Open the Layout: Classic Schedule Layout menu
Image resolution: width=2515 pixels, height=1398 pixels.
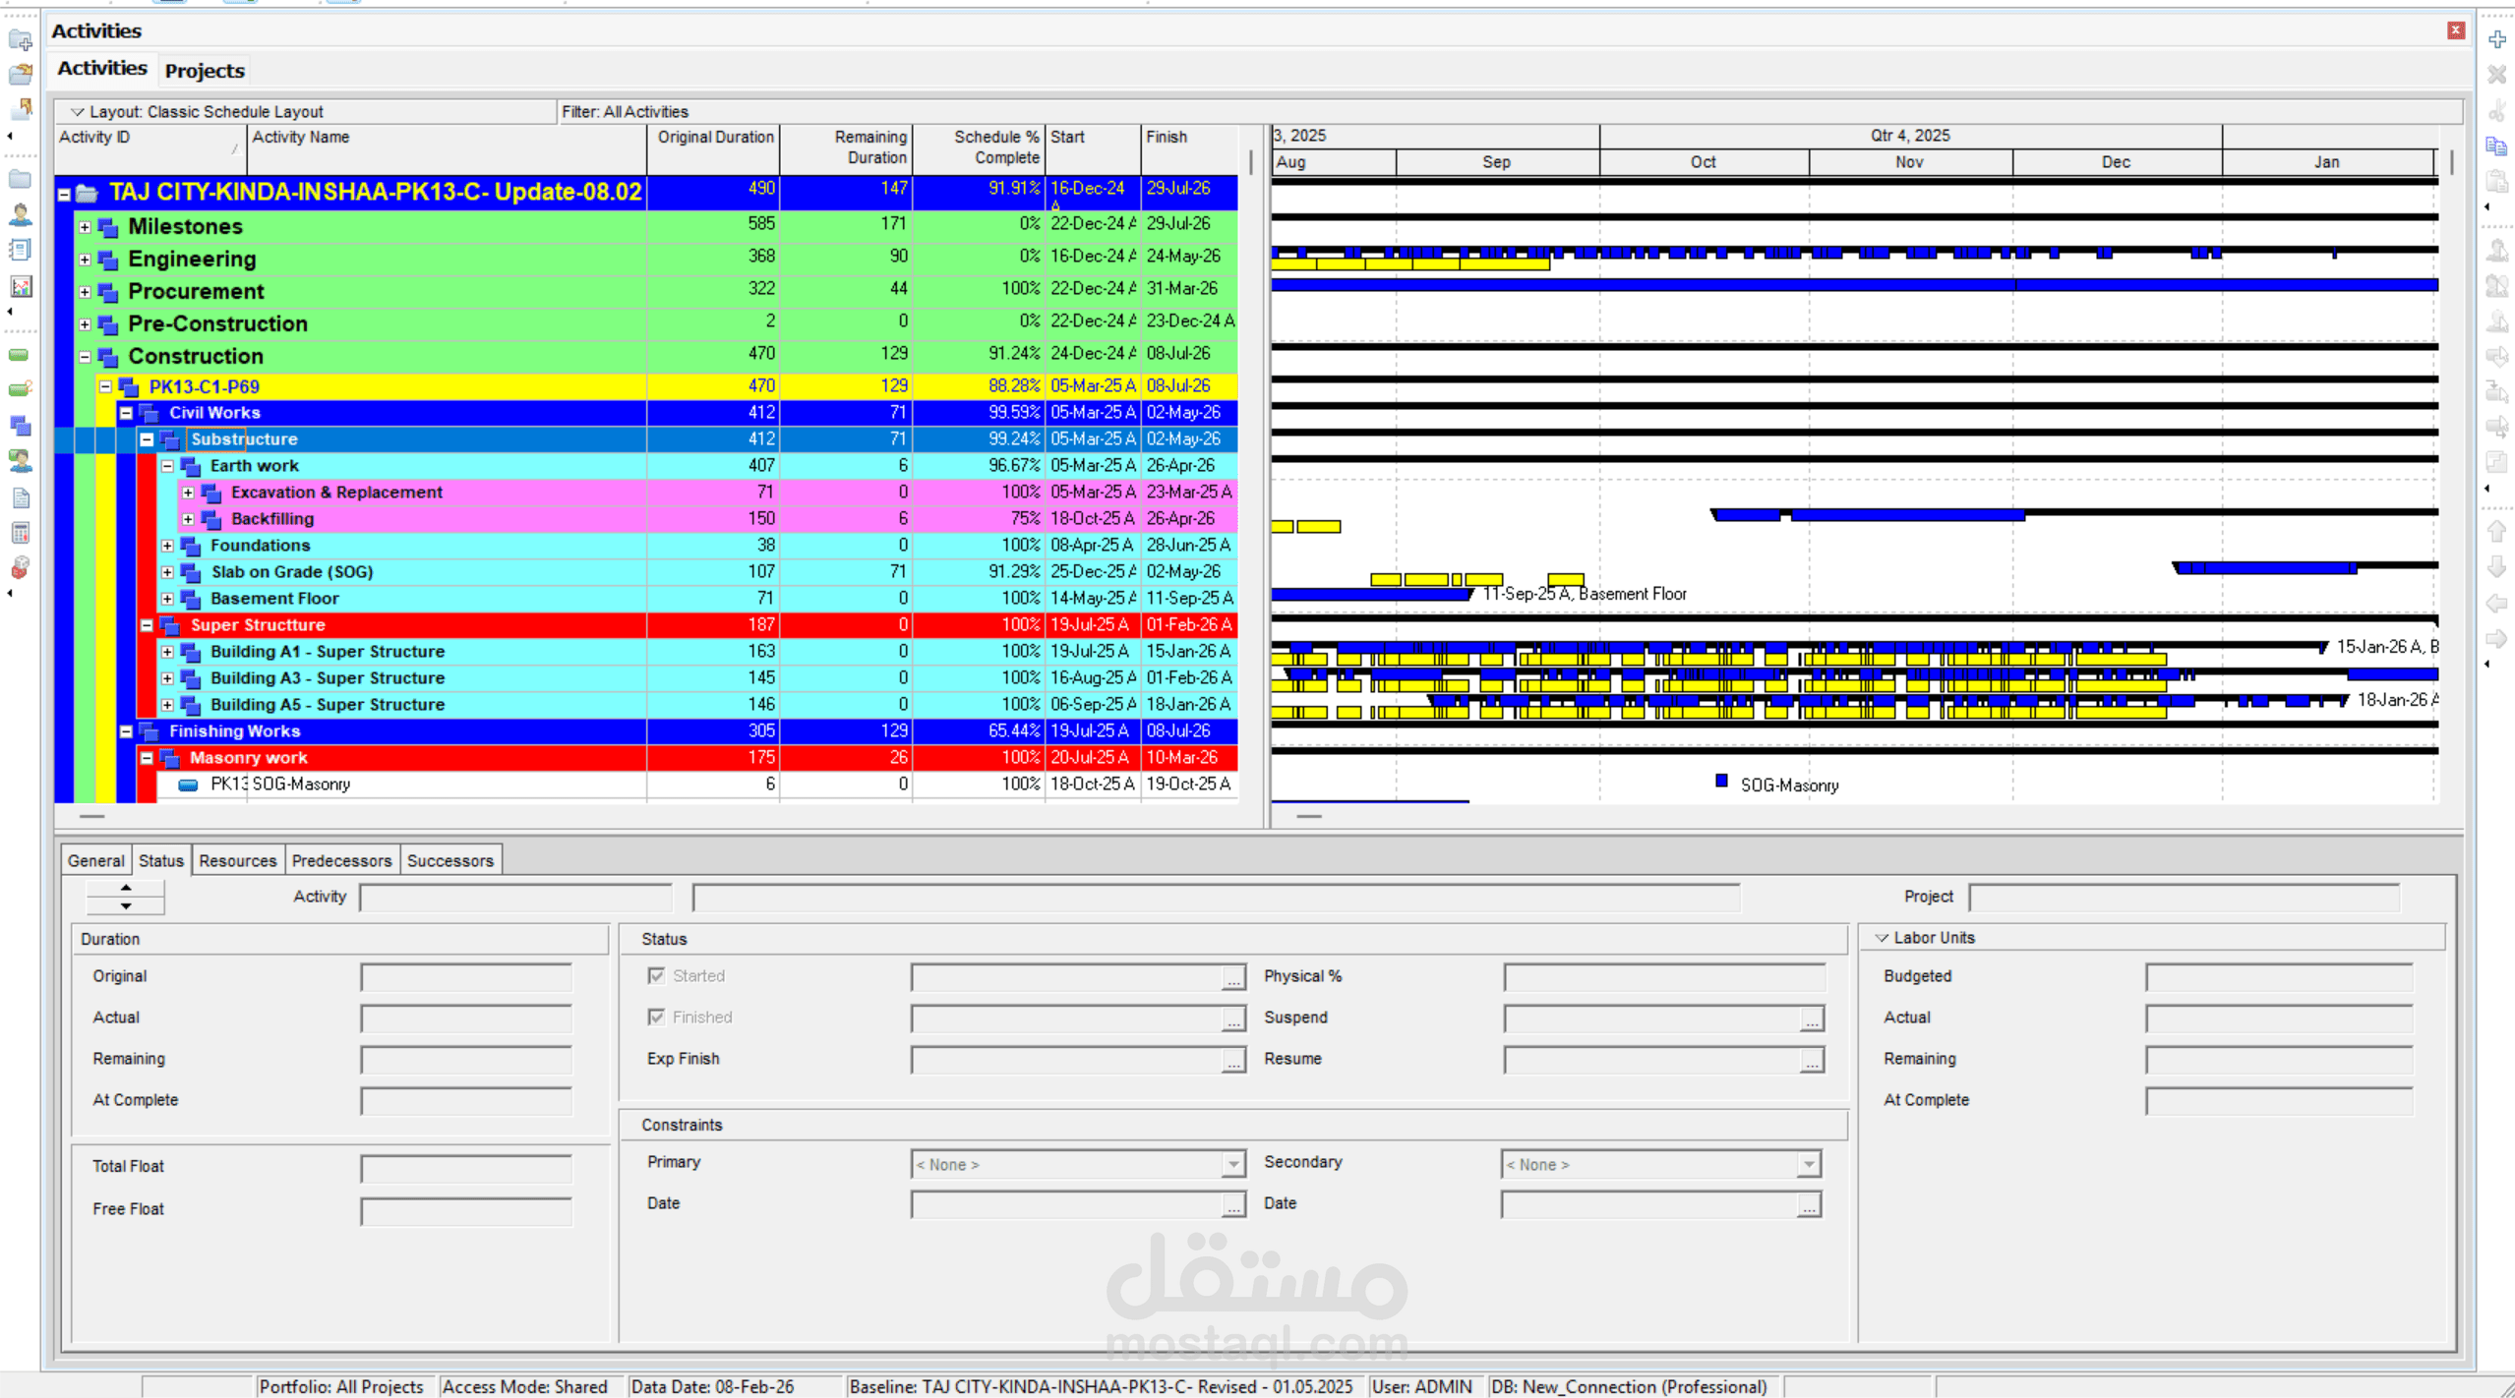pos(196,111)
